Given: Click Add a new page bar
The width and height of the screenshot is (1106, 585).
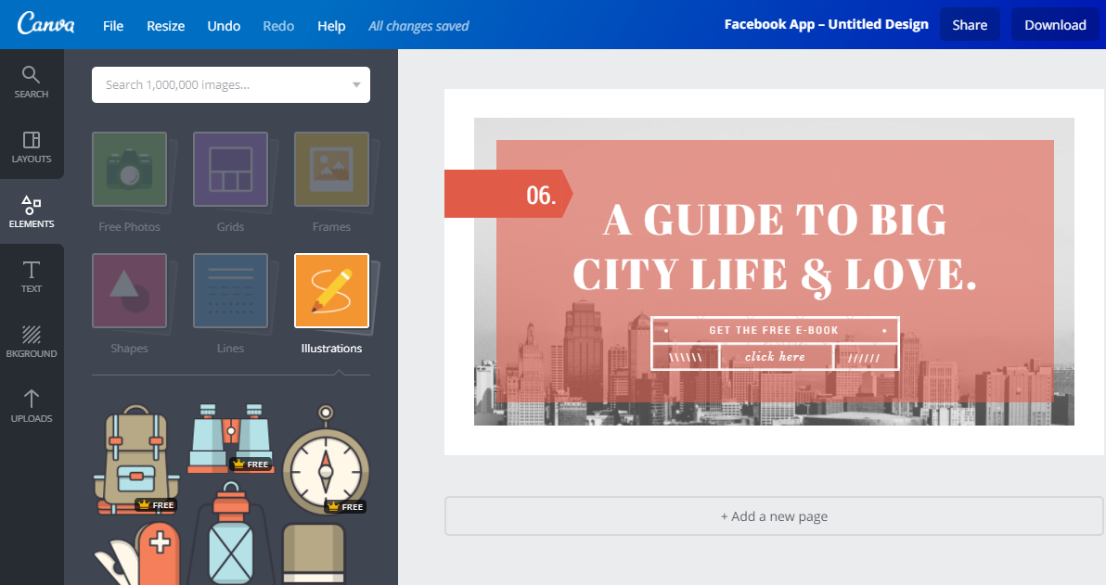Looking at the screenshot, I should point(774,515).
